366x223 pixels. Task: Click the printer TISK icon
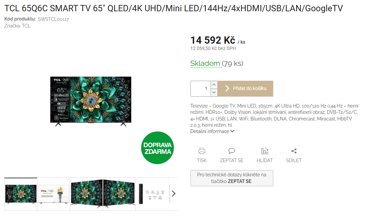coord(202,151)
